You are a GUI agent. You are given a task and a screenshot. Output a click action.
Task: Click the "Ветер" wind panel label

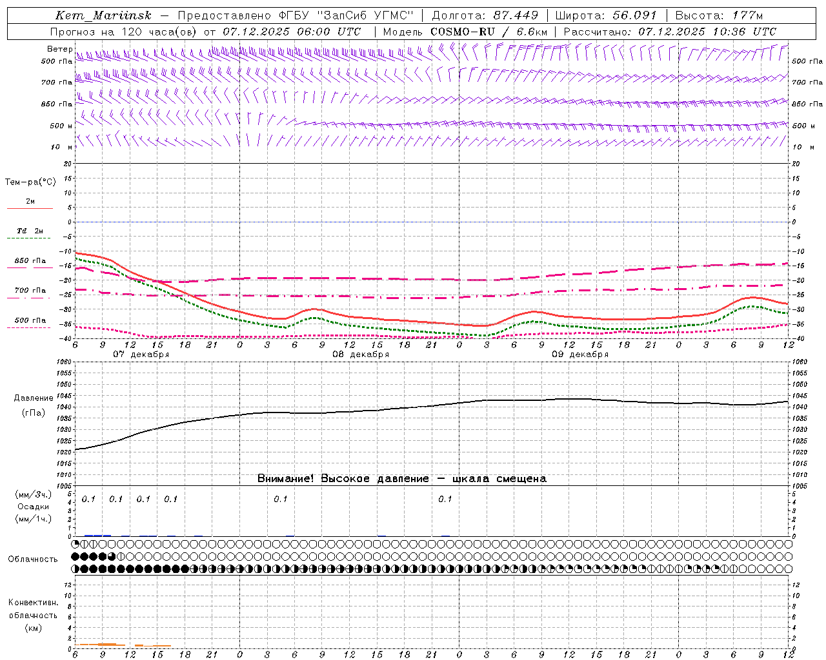[60, 49]
